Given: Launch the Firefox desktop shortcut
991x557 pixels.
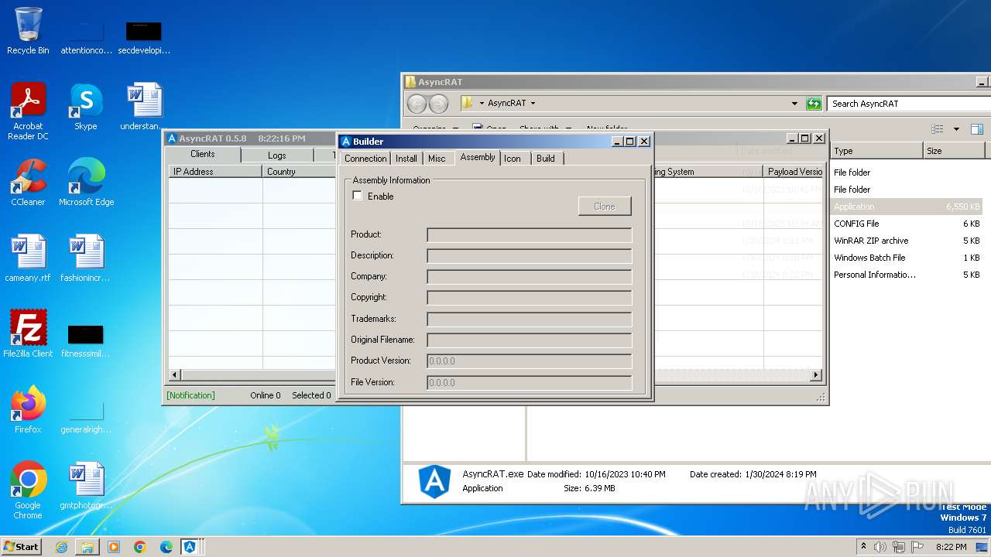Looking at the screenshot, I should pos(28,409).
